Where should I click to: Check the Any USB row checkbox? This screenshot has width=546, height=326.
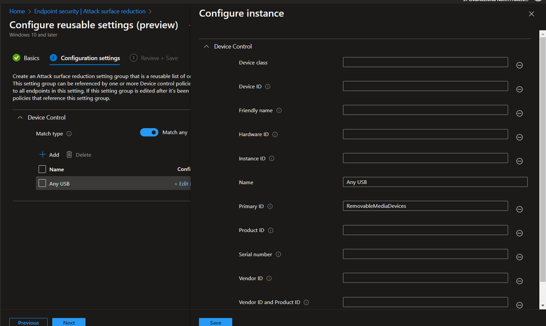point(42,183)
